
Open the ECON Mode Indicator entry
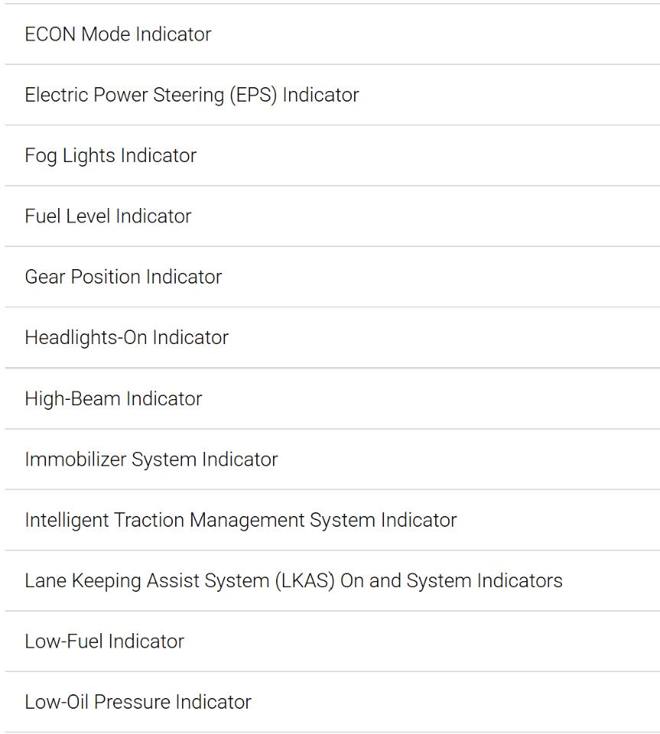coord(333,34)
